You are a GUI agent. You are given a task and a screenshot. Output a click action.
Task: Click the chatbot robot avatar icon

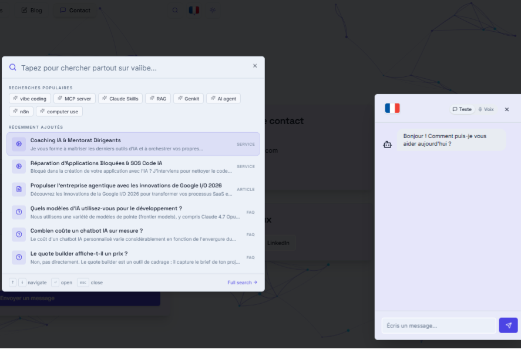click(x=388, y=145)
